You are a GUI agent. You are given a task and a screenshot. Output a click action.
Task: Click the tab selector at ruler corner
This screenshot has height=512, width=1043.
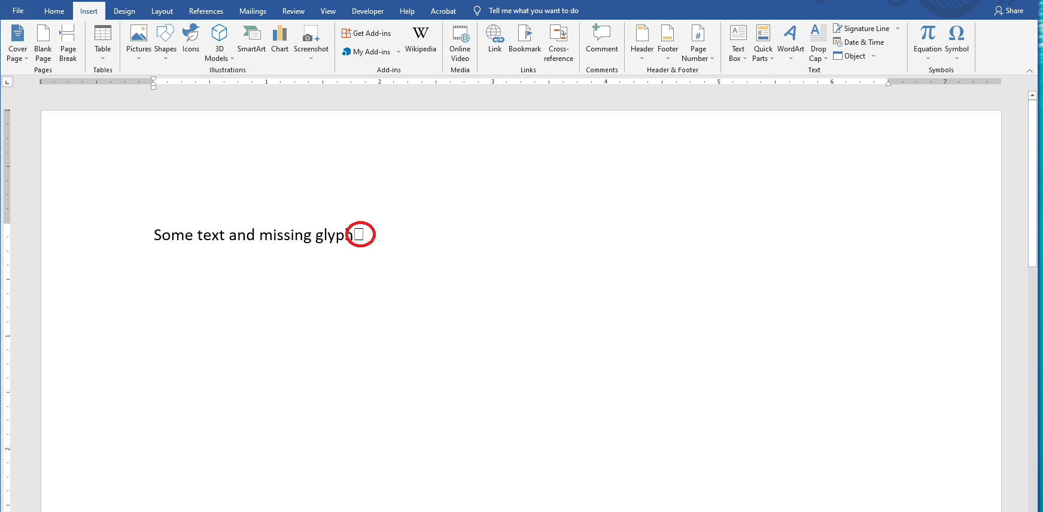(x=7, y=82)
